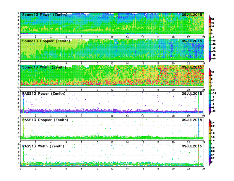Click the "RASS13 Doppler (Zenith)" panel title
The height and width of the screenshot is (181, 234).
pyautogui.click(x=45, y=120)
